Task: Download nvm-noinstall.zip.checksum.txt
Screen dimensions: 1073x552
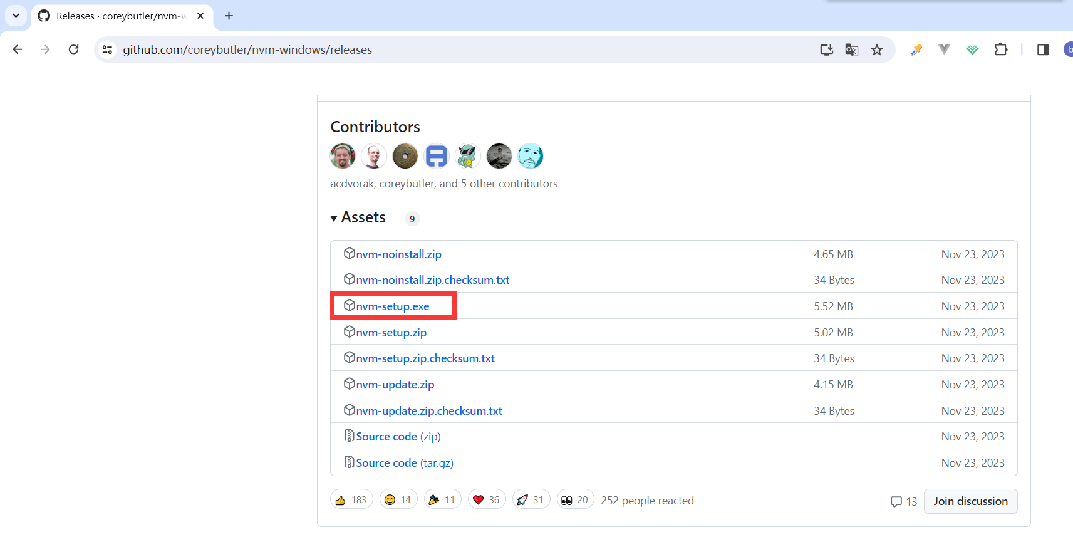Action: tap(433, 280)
